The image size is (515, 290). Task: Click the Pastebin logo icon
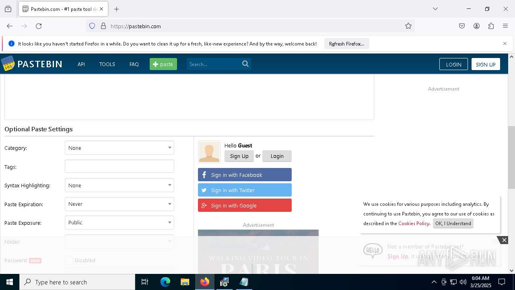pos(8,64)
